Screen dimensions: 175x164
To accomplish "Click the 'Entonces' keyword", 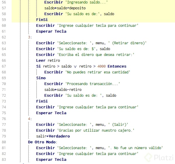I will pos(117,66).
